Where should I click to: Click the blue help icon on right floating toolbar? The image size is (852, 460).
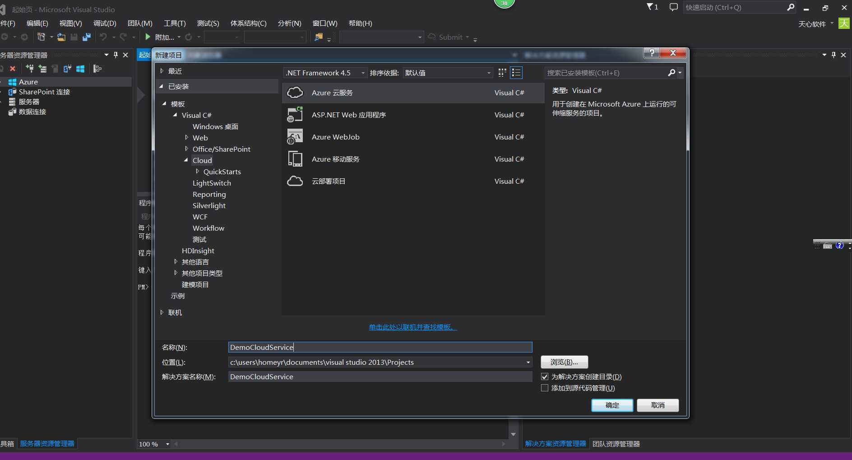tap(839, 245)
